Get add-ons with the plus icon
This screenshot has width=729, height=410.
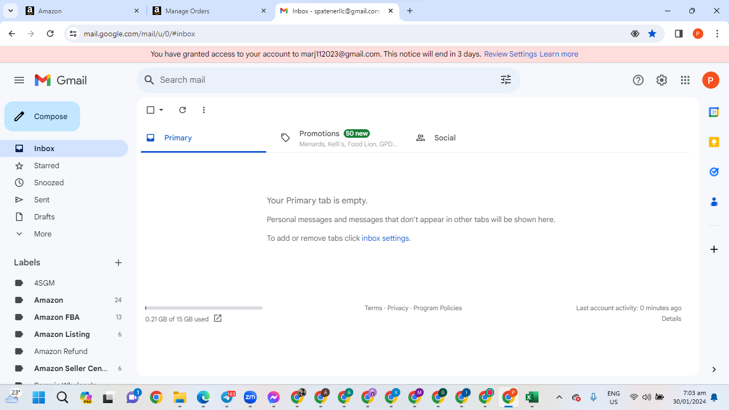(714, 249)
